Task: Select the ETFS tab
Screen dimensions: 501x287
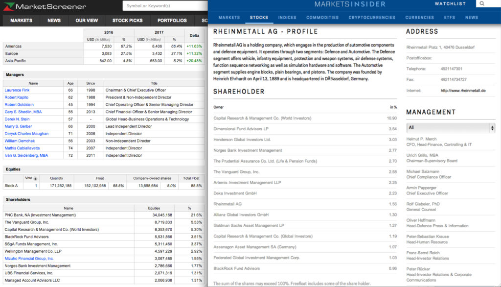Action: coord(450,18)
